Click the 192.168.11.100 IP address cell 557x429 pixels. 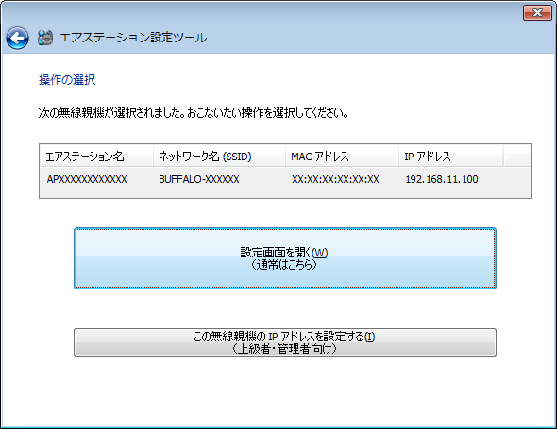click(442, 179)
